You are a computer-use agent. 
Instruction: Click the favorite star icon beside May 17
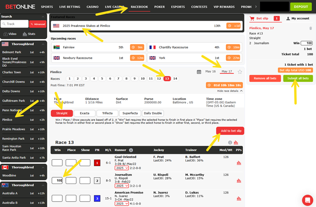240,72
